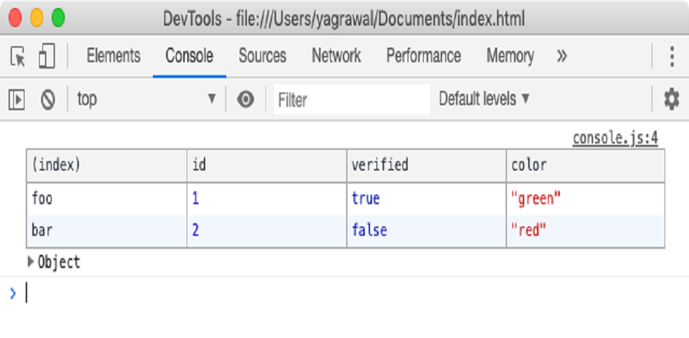Go to the Performance tab
The image size is (689, 338).
click(424, 56)
